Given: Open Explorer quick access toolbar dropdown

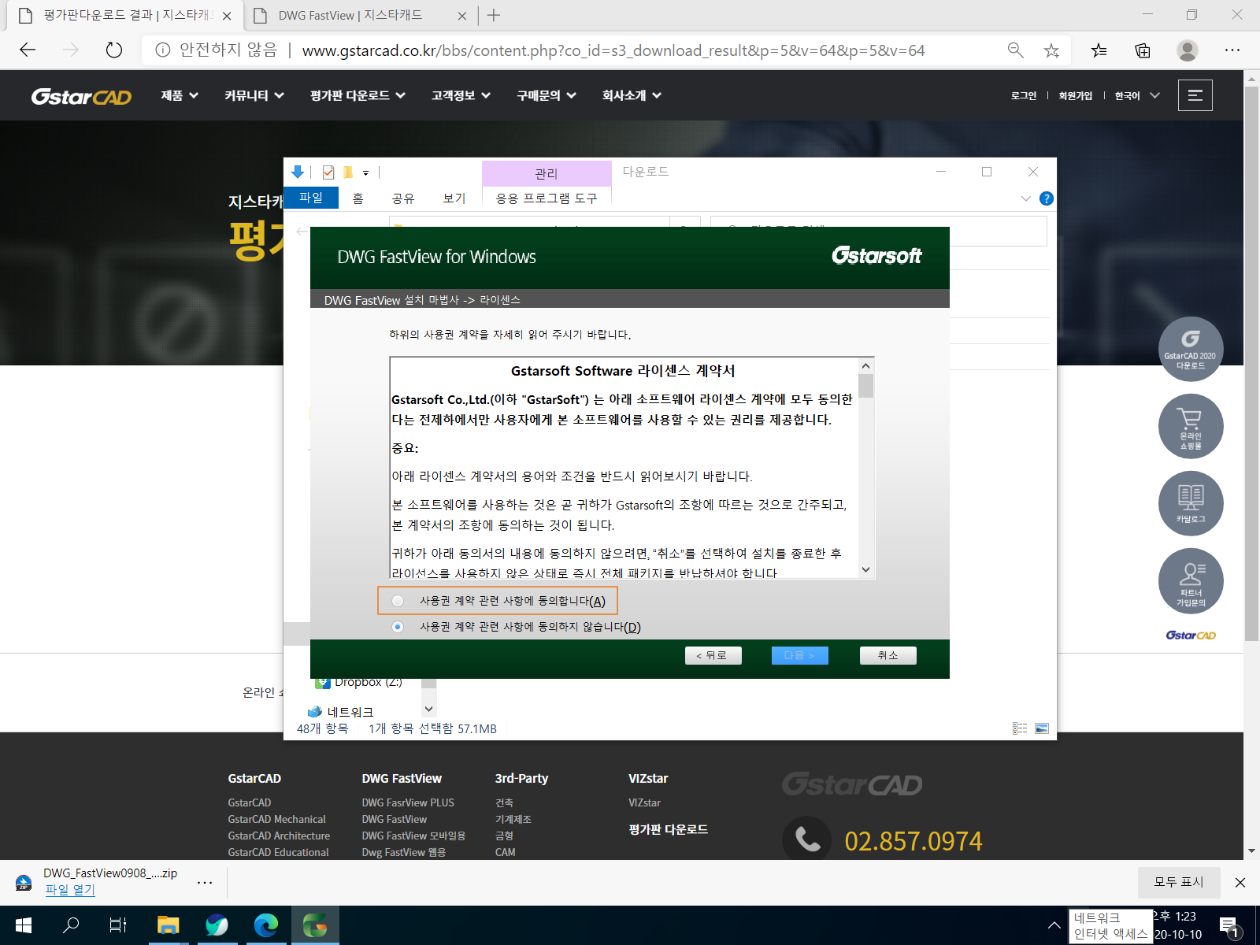Looking at the screenshot, I should (x=365, y=172).
